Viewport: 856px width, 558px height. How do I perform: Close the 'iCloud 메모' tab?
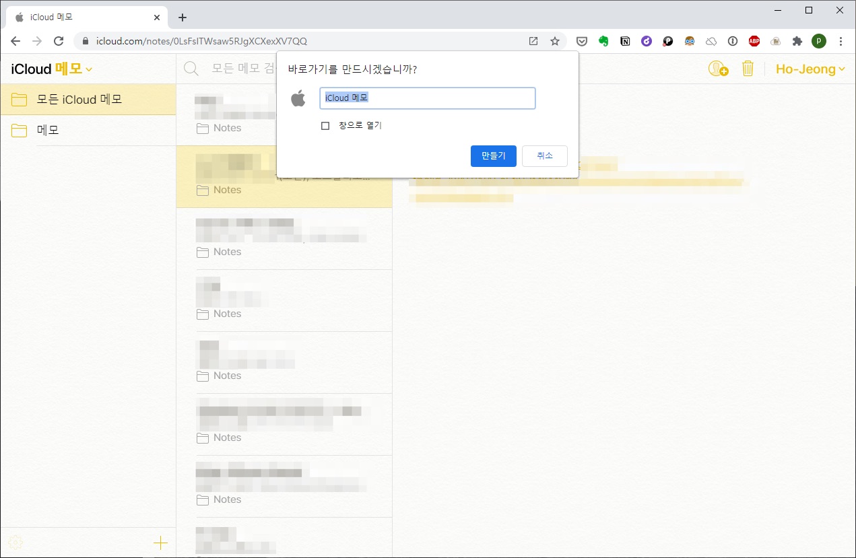click(156, 18)
